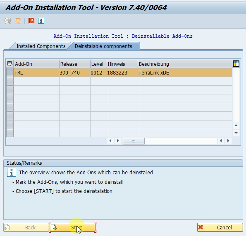Click the horizontal scrollbar thumb

click(134, 141)
